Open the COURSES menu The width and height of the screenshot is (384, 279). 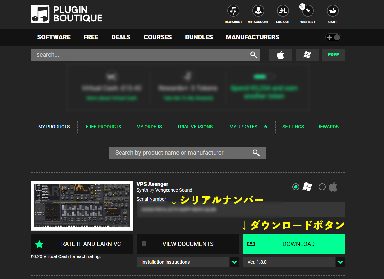tap(158, 37)
